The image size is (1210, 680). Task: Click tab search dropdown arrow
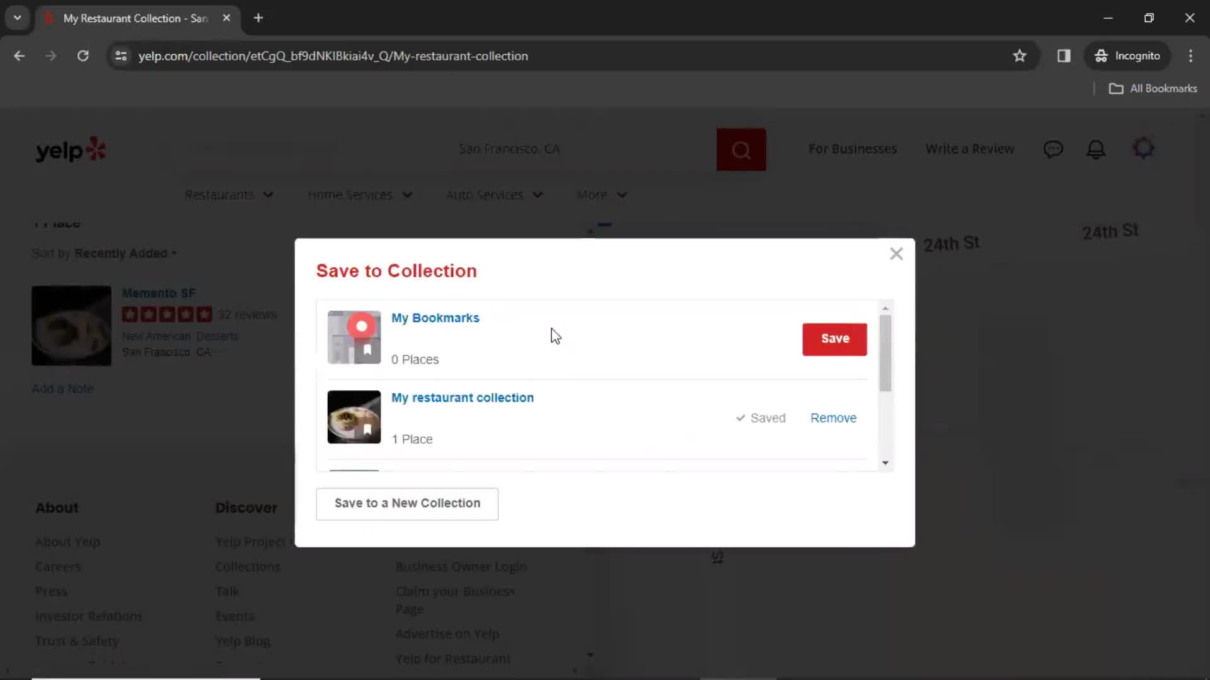pyautogui.click(x=18, y=18)
